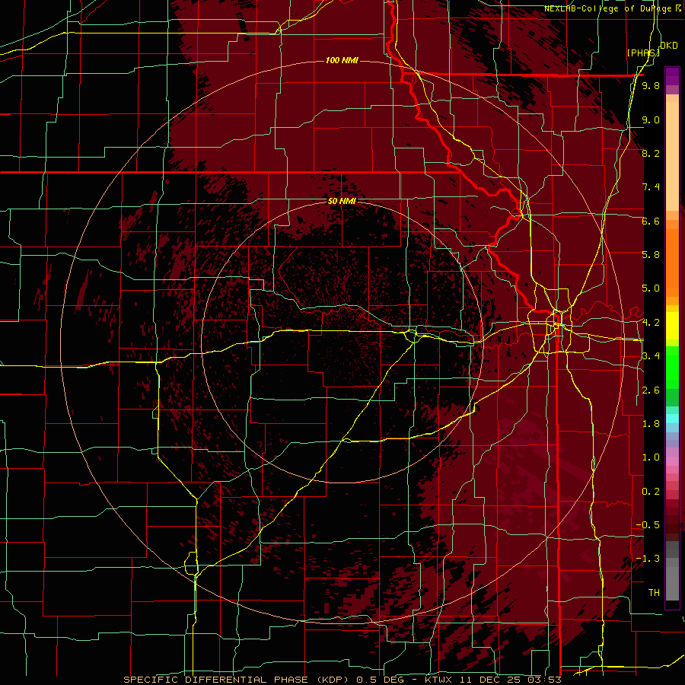Select the -0.5 value on the scale

(x=648, y=525)
